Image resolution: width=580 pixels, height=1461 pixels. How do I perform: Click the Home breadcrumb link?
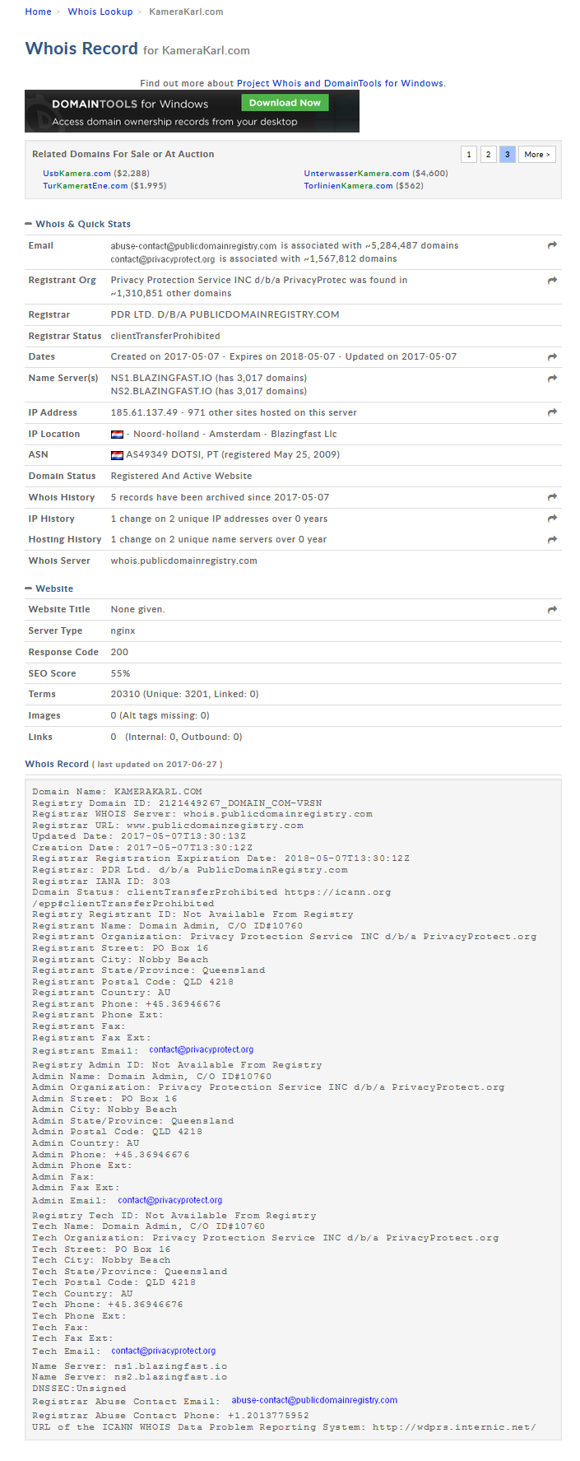(x=38, y=12)
